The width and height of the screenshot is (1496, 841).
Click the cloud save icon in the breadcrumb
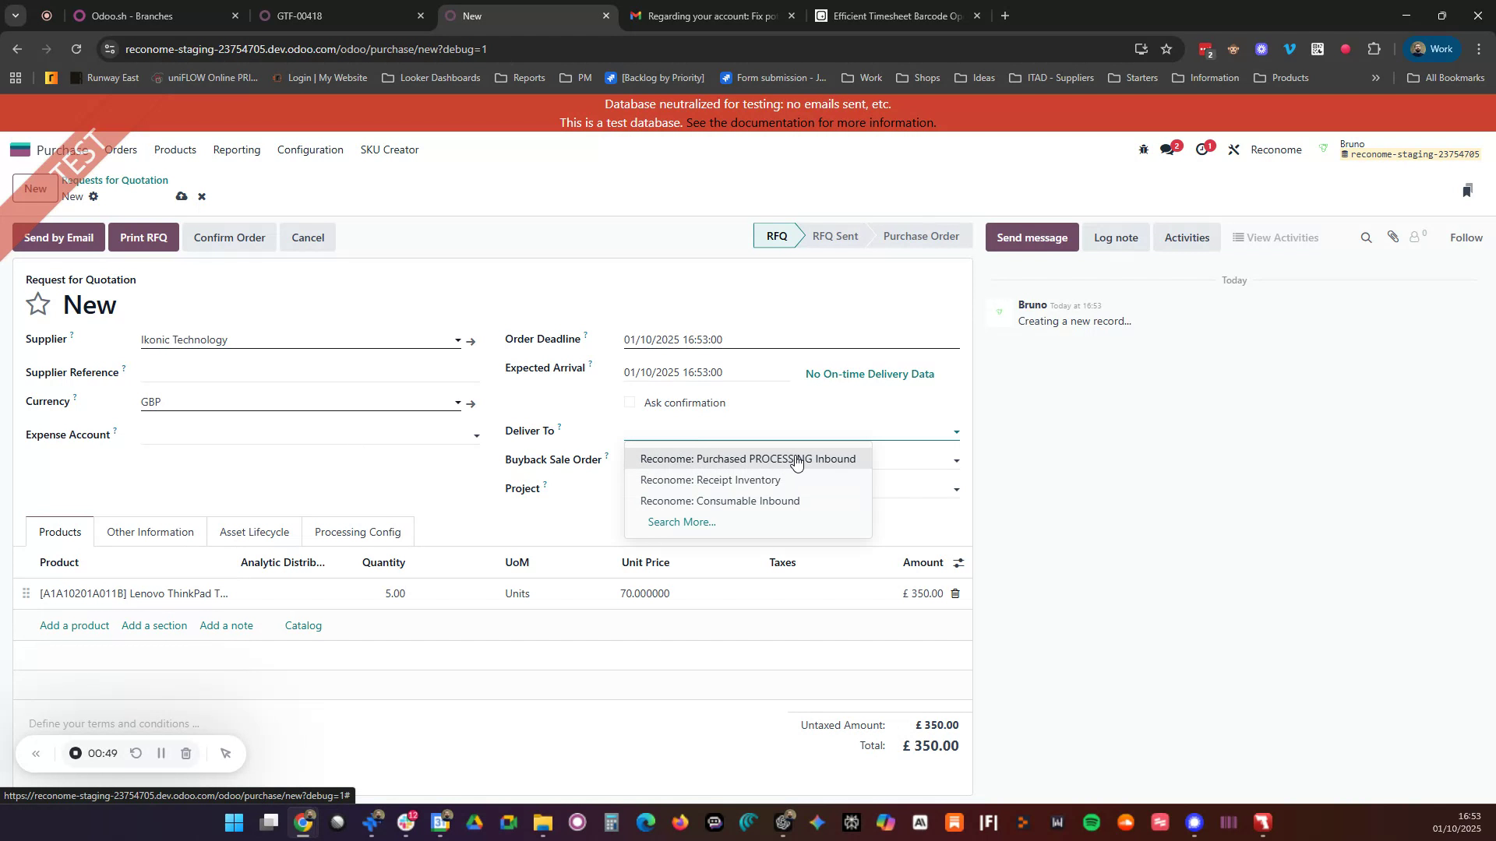(181, 196)
